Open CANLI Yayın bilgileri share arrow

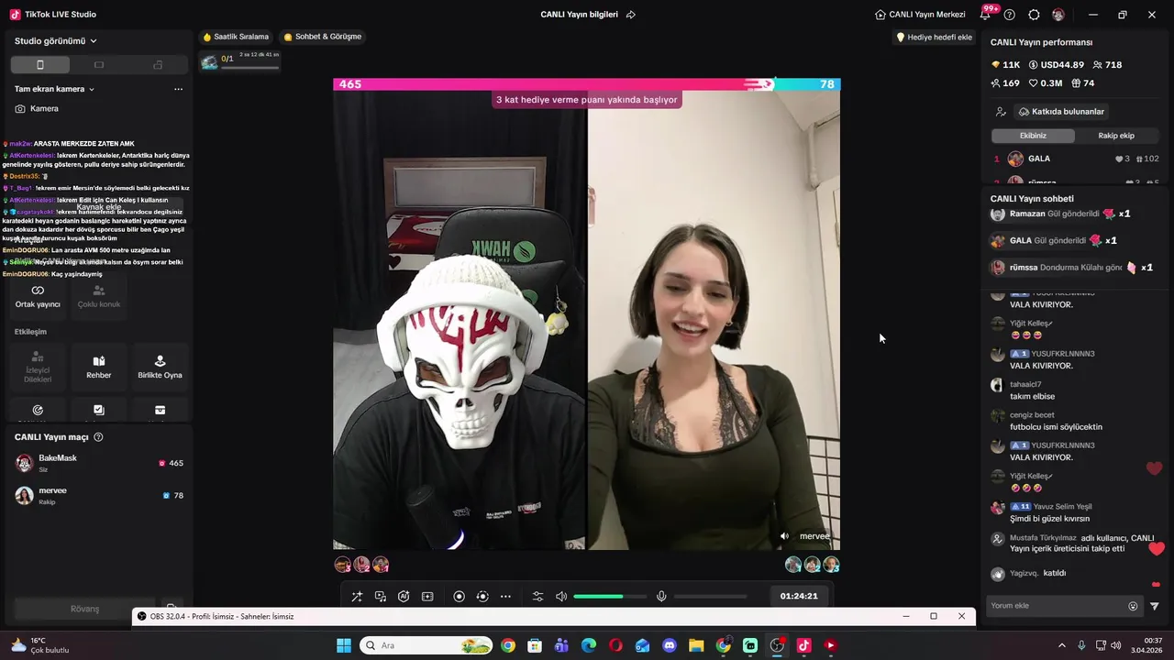[x=630, y=15]
